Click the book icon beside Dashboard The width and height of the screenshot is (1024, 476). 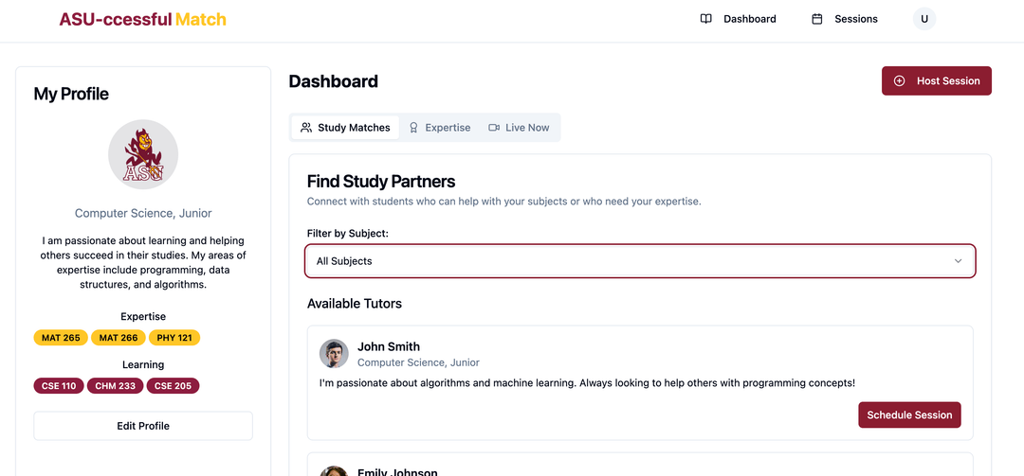click(706, 19)
